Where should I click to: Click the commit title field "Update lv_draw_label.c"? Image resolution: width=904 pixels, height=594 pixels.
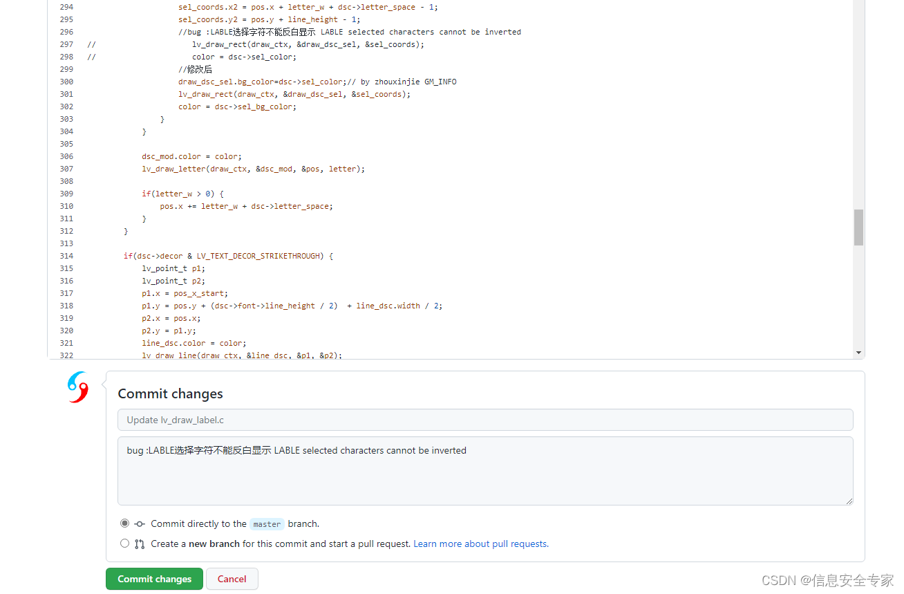(x=485, y=419)
